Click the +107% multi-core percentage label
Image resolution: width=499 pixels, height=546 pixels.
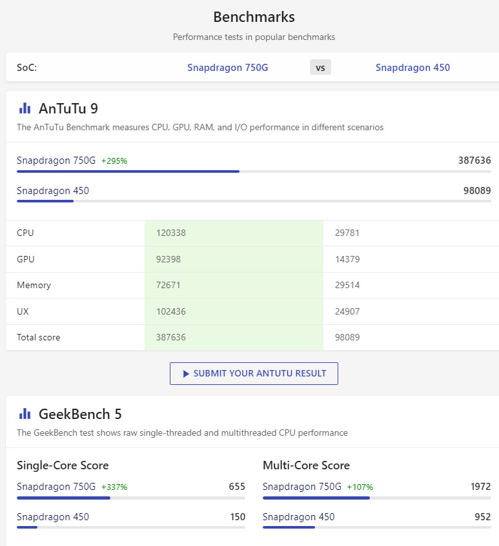(360, 487)
